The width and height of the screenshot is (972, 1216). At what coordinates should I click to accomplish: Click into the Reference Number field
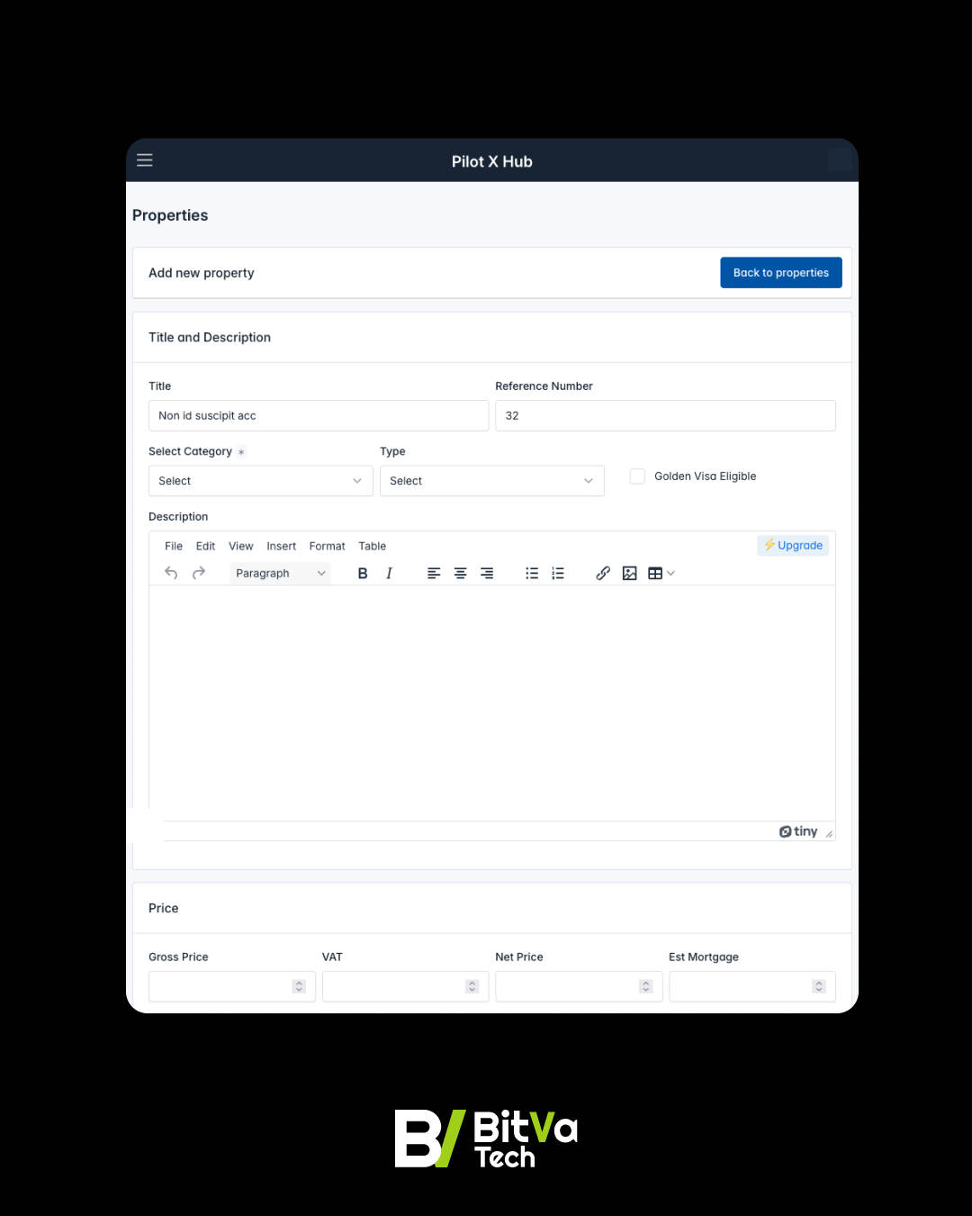[665, 415]
